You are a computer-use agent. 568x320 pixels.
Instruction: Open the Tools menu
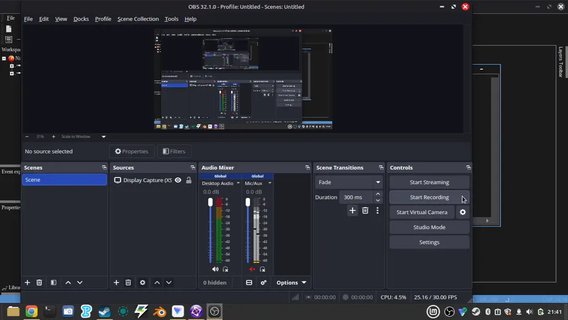tap(171, 19)
